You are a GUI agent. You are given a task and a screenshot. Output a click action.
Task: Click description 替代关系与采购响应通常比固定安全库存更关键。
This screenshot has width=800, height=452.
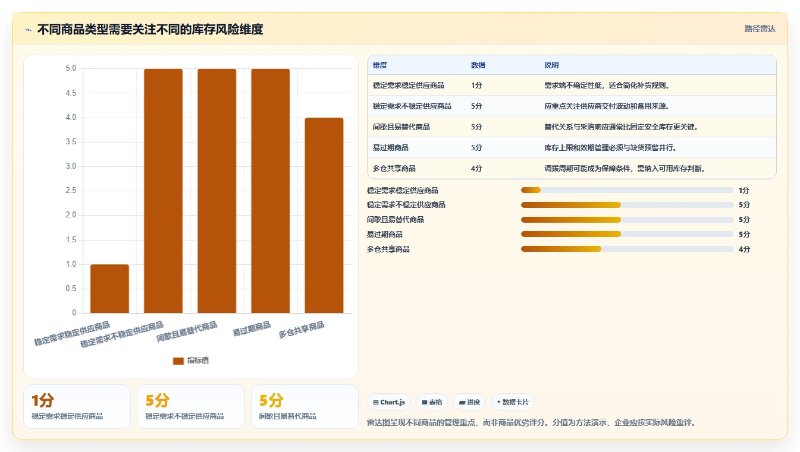pyautogui.click(x=621, y=127)
